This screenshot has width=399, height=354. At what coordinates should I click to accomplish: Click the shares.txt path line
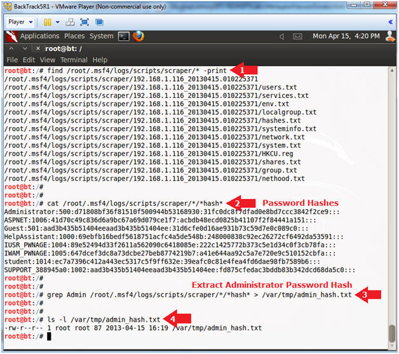[152, 162]
